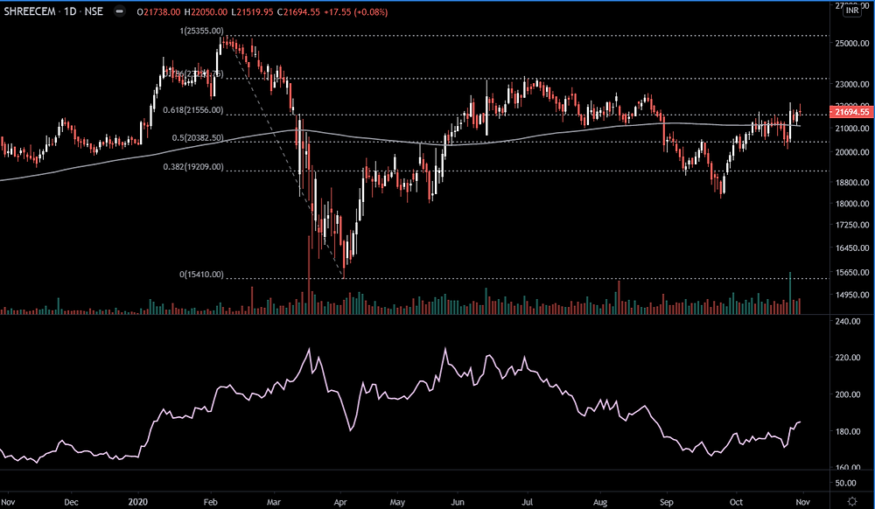
Task: Click the Sep label on the time axis
Action: tap(666, 502)
